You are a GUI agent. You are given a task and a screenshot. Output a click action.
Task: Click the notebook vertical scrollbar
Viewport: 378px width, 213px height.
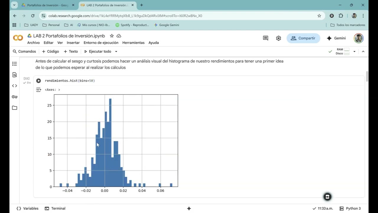(x=367, y=76)
